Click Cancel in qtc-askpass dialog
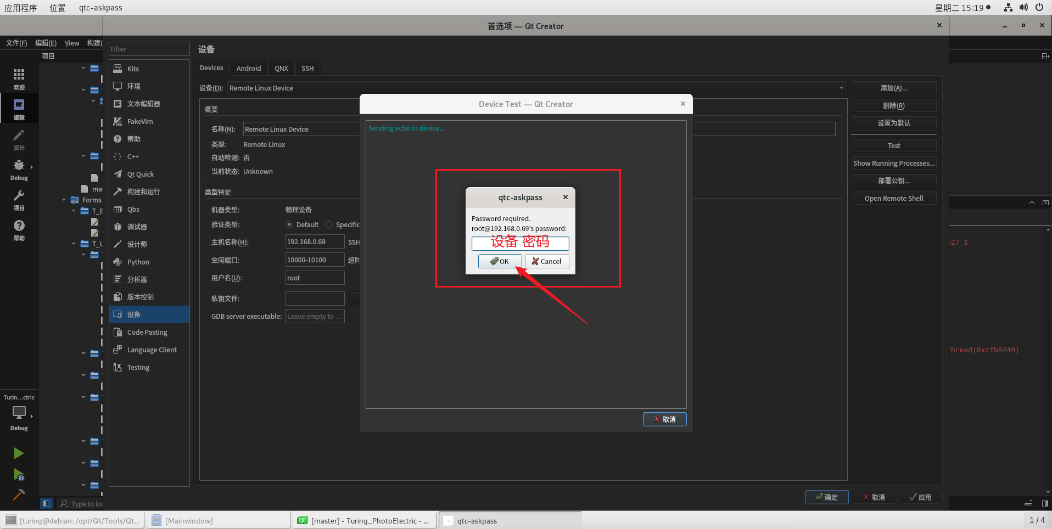This screenshot has width=1052, height=529. pos(547,261)
